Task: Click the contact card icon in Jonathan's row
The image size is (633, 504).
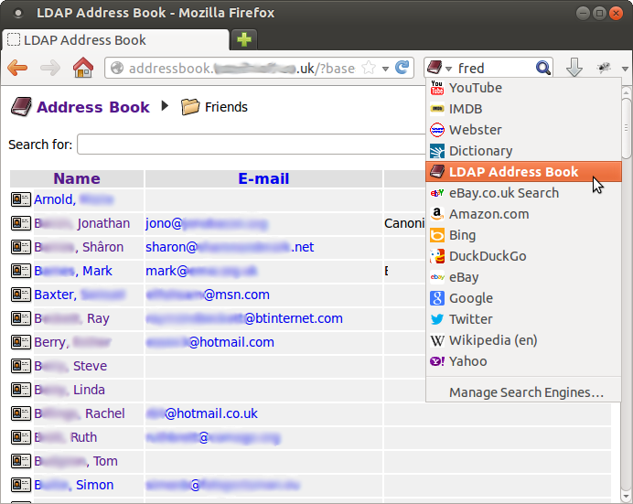Action: point(21,223)
